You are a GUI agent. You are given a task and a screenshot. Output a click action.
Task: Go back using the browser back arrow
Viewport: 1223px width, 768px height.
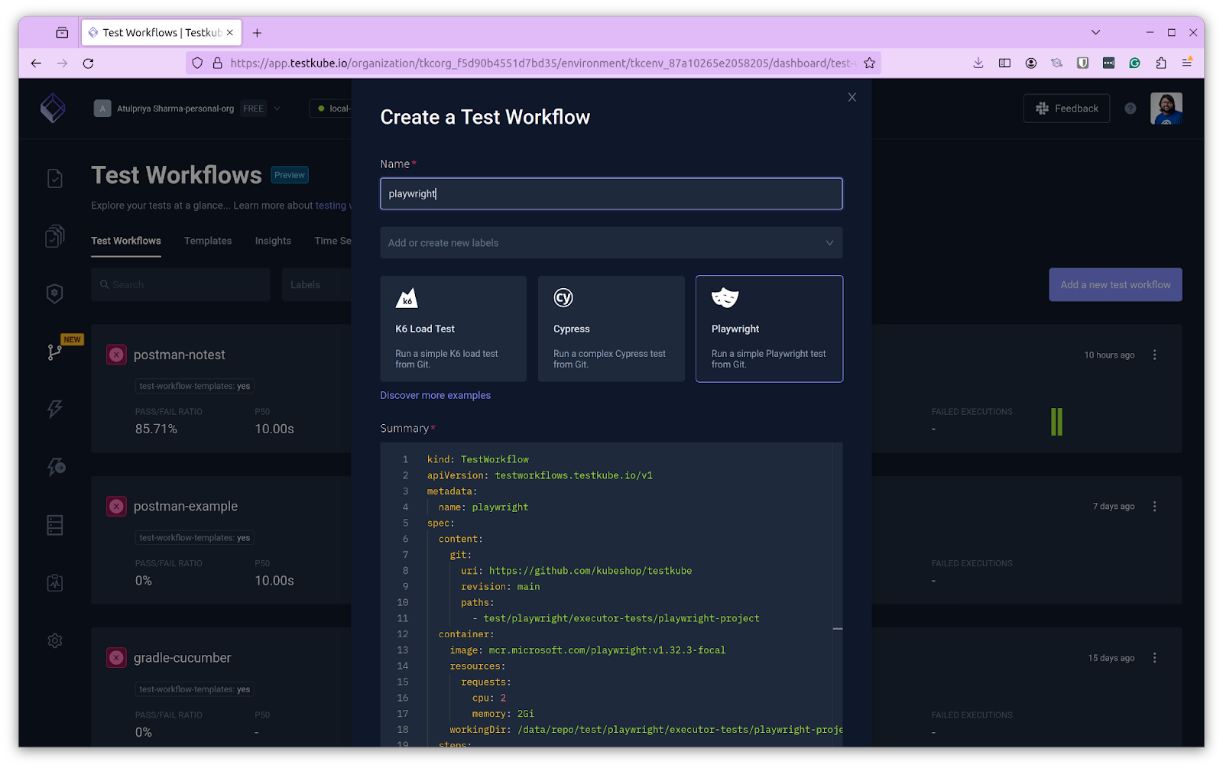tap(36, 63)
